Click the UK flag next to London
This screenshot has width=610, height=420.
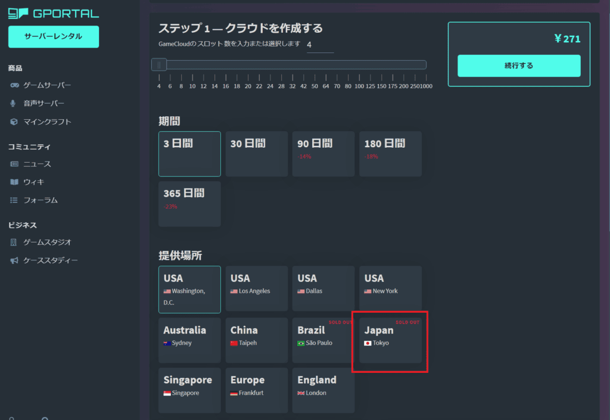click(x=301, y=393)
